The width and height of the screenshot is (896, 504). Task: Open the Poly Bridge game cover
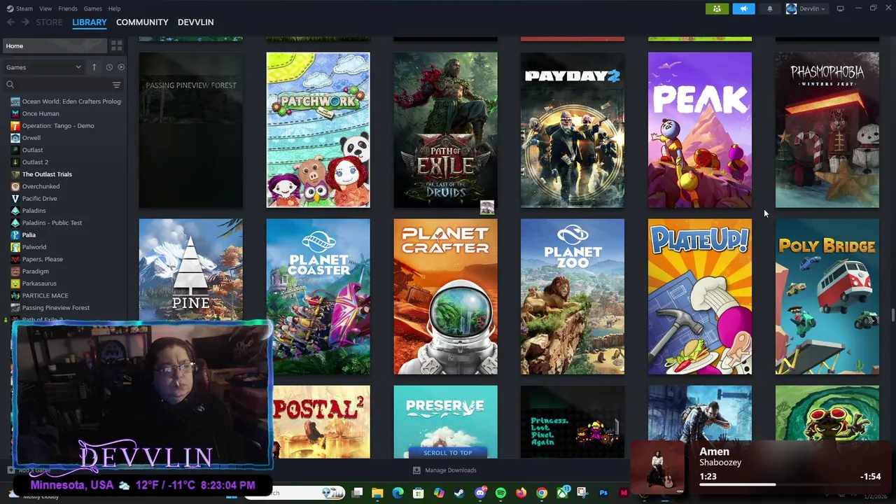pyautogui.click(x=827, y=297)
